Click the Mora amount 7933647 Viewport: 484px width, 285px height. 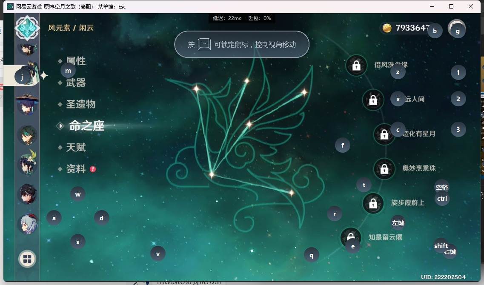412,28
